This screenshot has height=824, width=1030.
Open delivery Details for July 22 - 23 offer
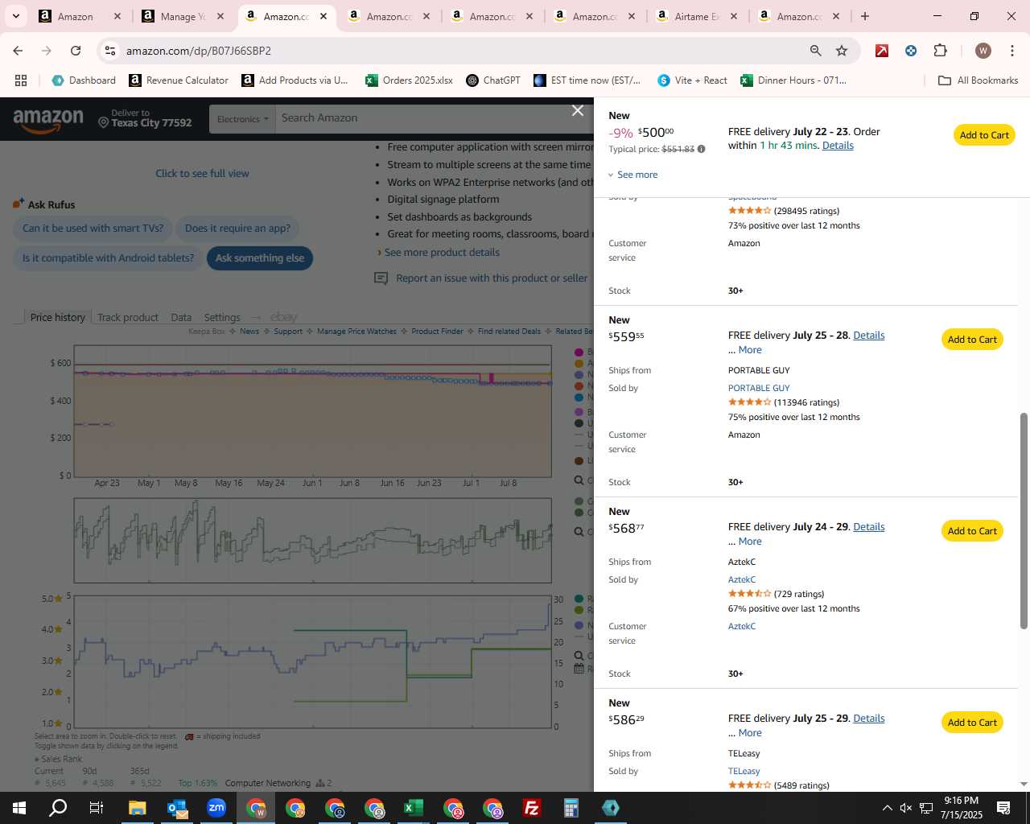click(838, 146)
